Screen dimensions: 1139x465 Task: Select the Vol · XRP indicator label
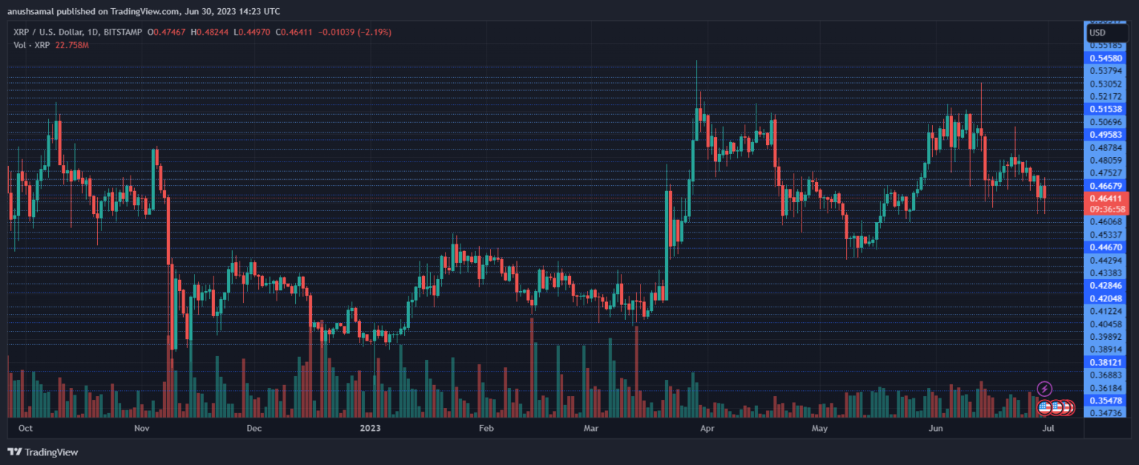point(31,45)
